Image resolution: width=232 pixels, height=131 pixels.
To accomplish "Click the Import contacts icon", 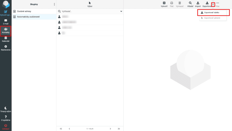I will point(198,4).
